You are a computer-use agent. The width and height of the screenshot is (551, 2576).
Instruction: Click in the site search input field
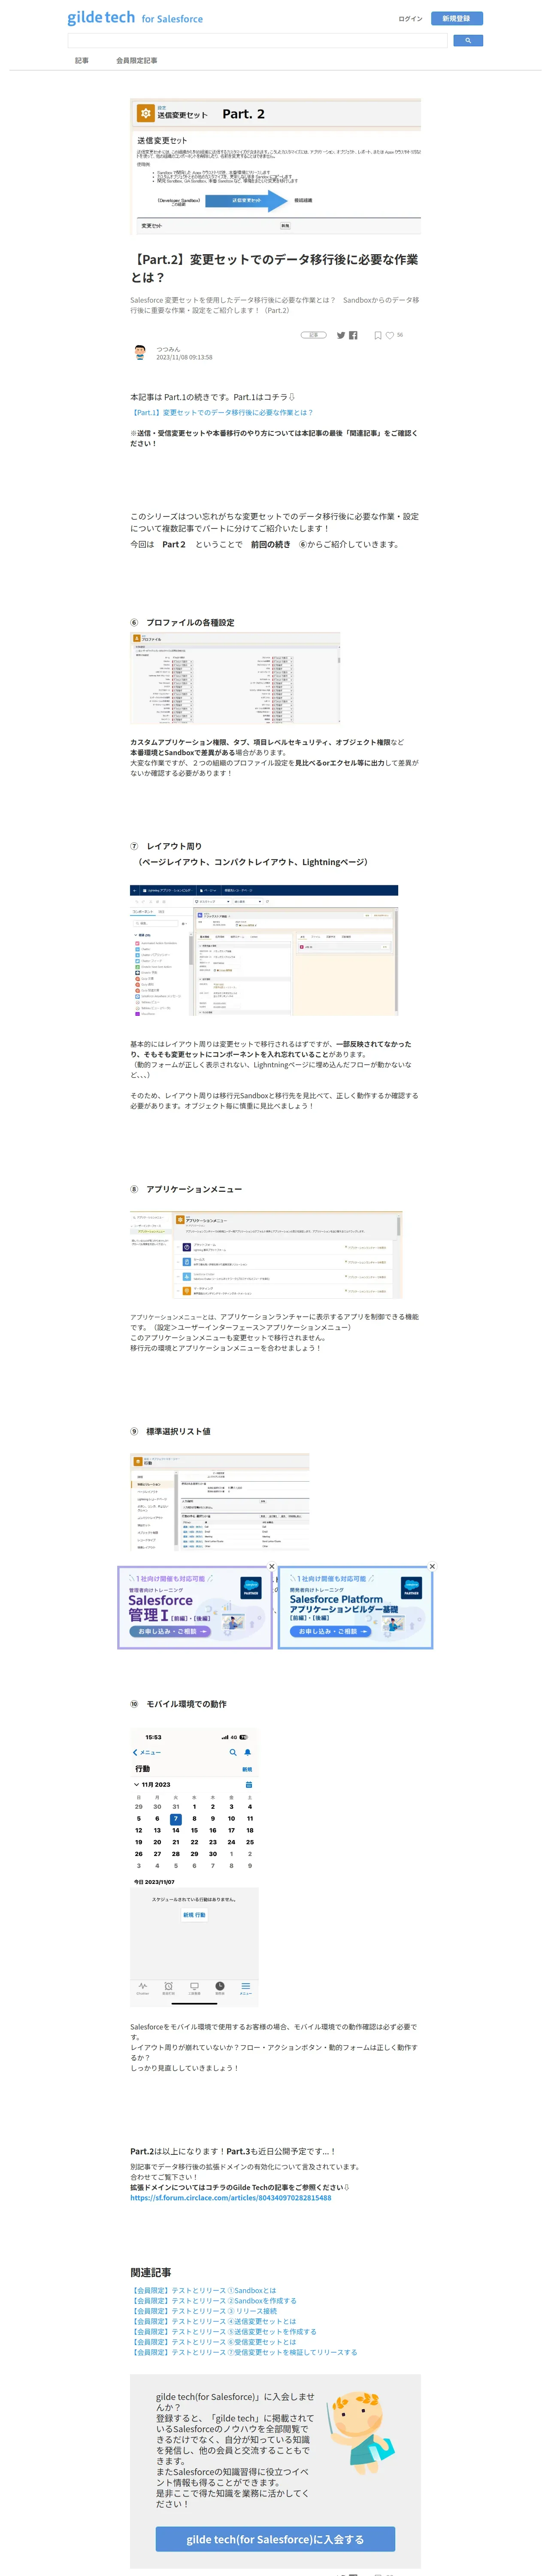pyautogui.click(x=257, y=41)
